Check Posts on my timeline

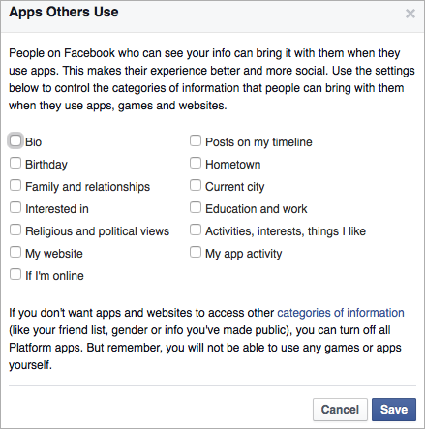coord(196,140)
